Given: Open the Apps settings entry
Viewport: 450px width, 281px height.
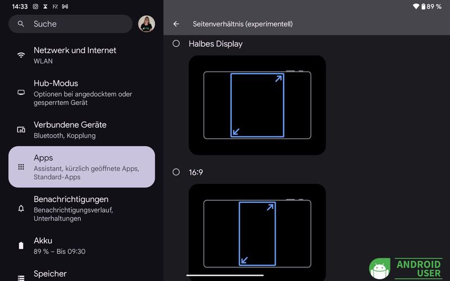Looking at the screenshot, I should pyautogui.click(x=82, y=167).
